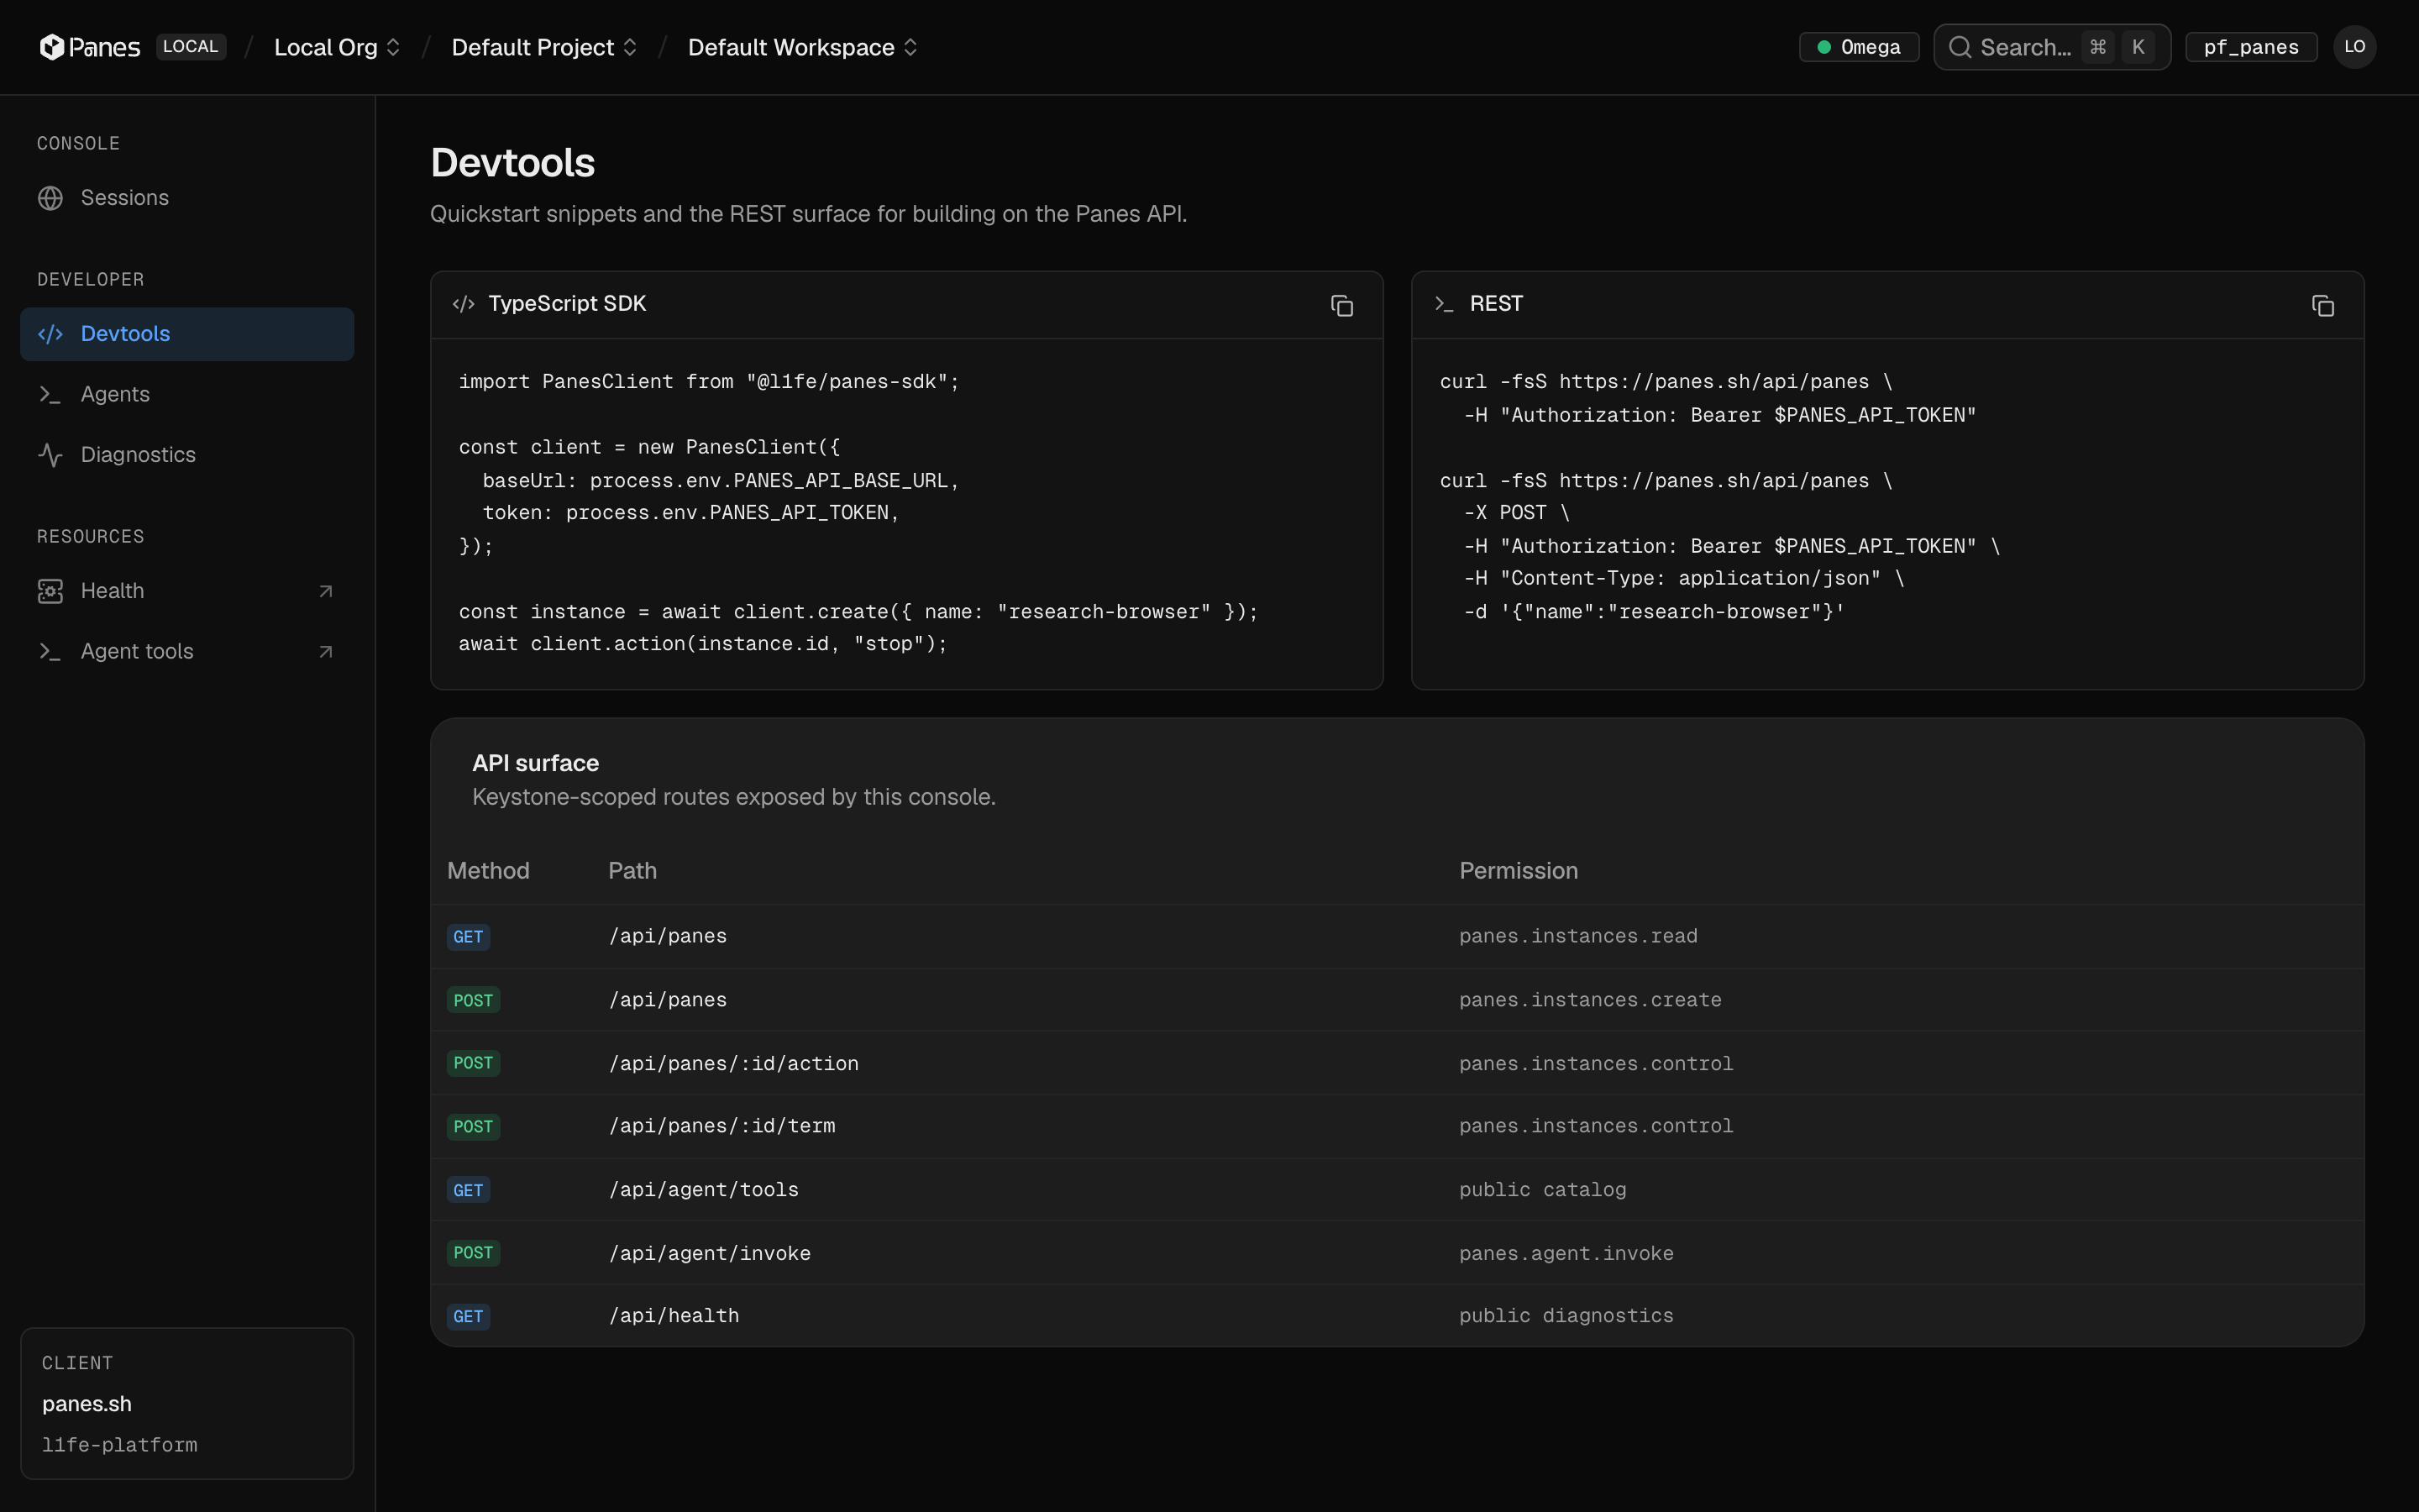Open Diagnostics from the sidebar

(x=187, y=455)
